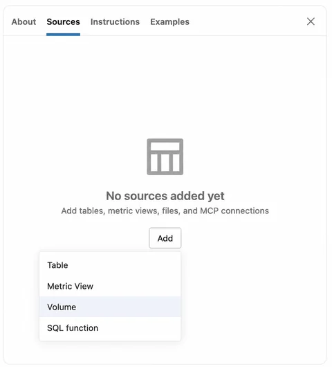Click the middle column of the table icon

tap(165, 163)
